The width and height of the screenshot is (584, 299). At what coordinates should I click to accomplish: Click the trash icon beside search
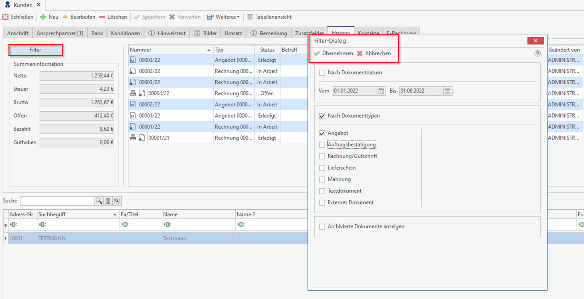point(108,201)
